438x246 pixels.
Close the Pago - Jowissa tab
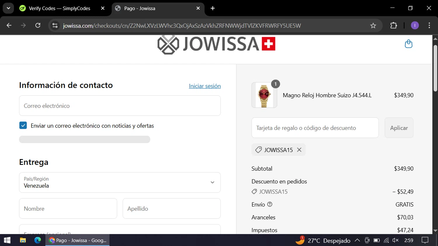tap(198, 8)
